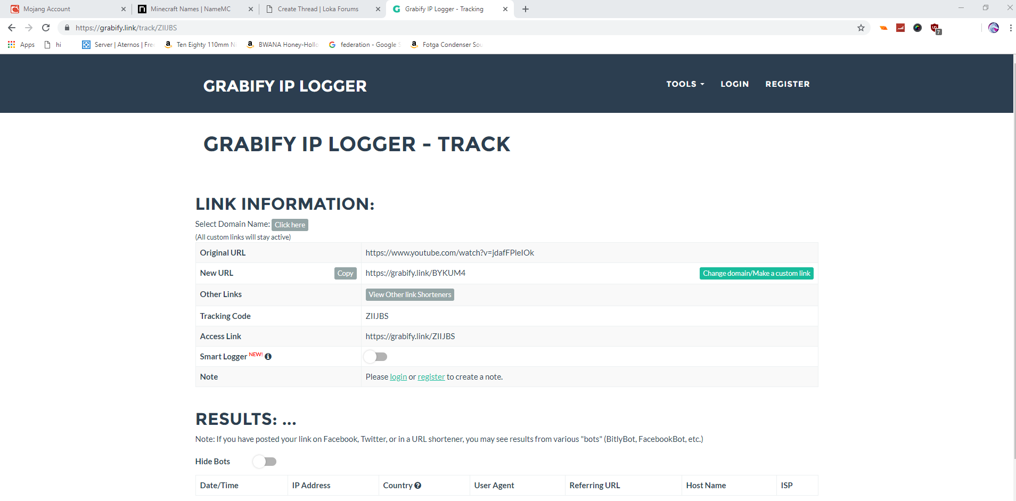This screenshot has width=1016, height=501.
Task: Open the Apps grid in bookmarks bar
Action: point(21,45)
